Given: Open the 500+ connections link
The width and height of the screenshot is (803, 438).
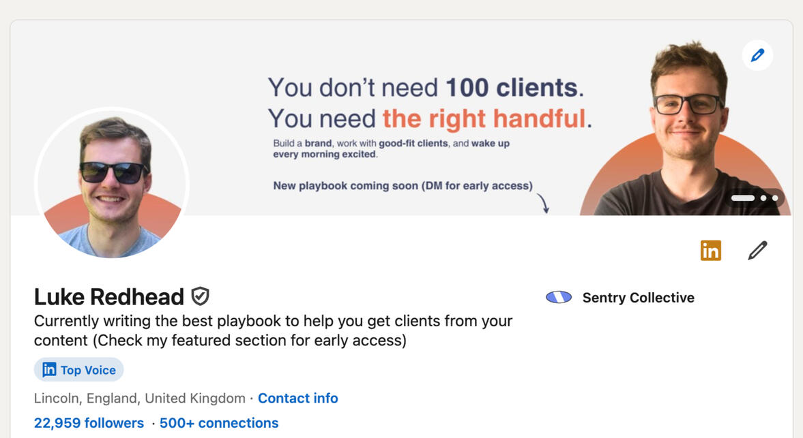Looking at the screenshot, I should pyautogui.click(x=219, y=423).
